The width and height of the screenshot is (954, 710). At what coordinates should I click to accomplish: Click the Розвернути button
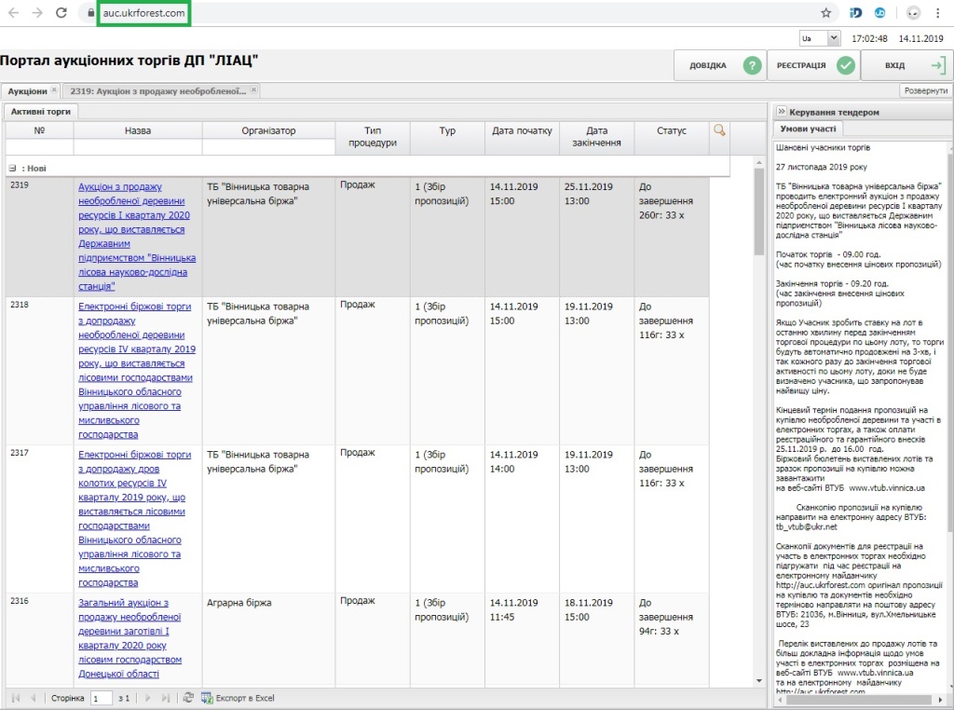pos(926,90)
